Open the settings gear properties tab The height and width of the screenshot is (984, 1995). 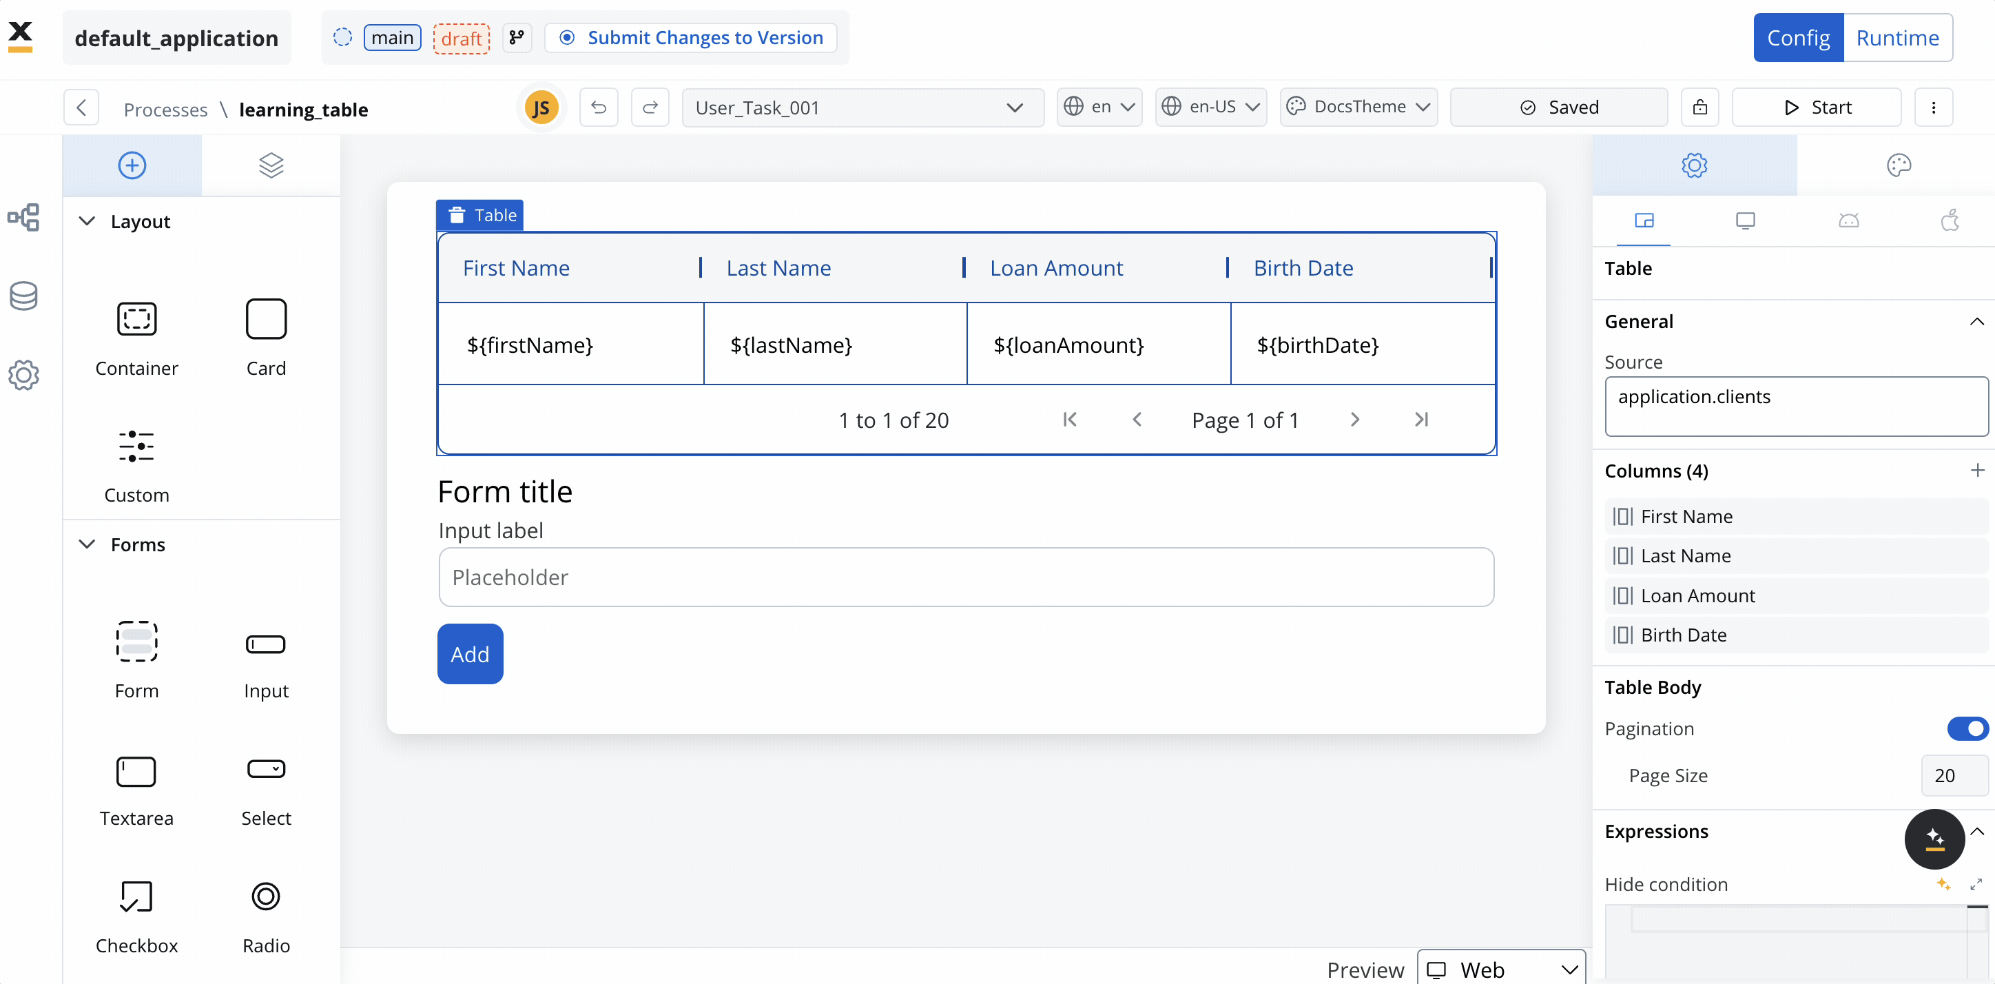pyautogui.click(x=1695, y=165)
